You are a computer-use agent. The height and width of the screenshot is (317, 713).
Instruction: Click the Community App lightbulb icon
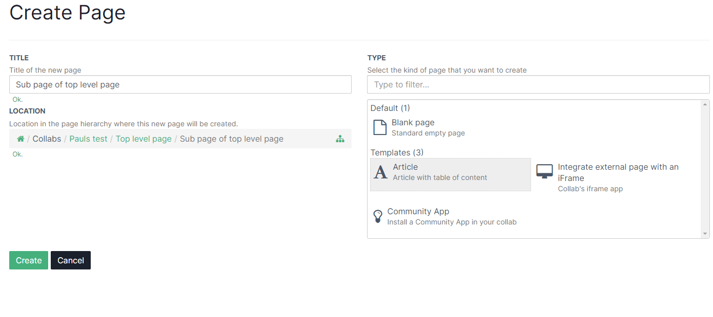pos(378,217)
